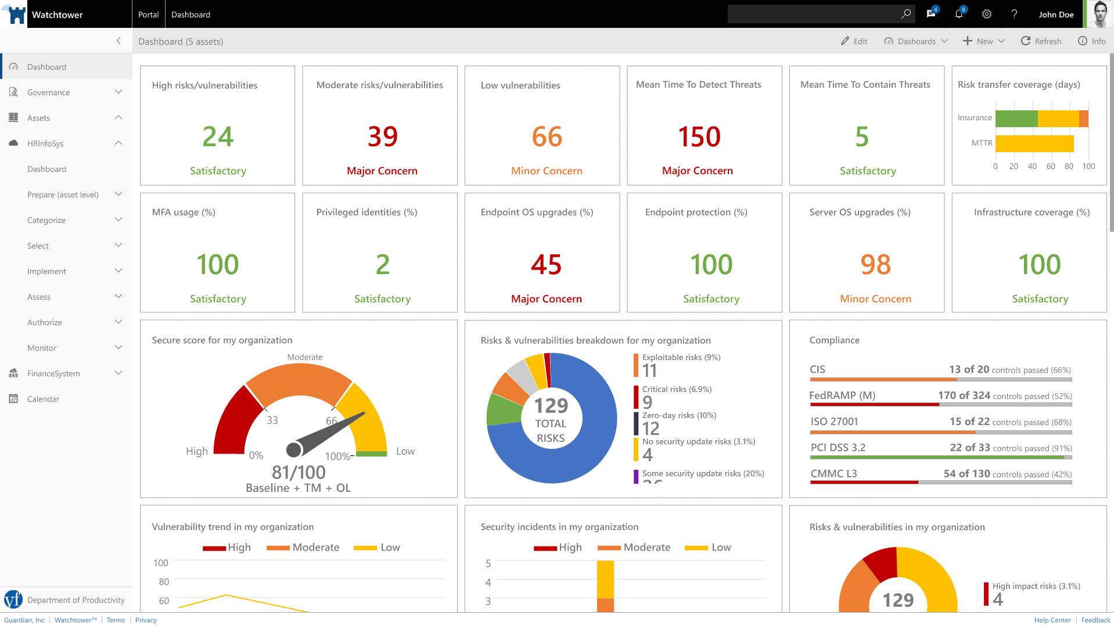
Task: Click High legend in Vulnerability trend
Action: (x=227, y=548)
